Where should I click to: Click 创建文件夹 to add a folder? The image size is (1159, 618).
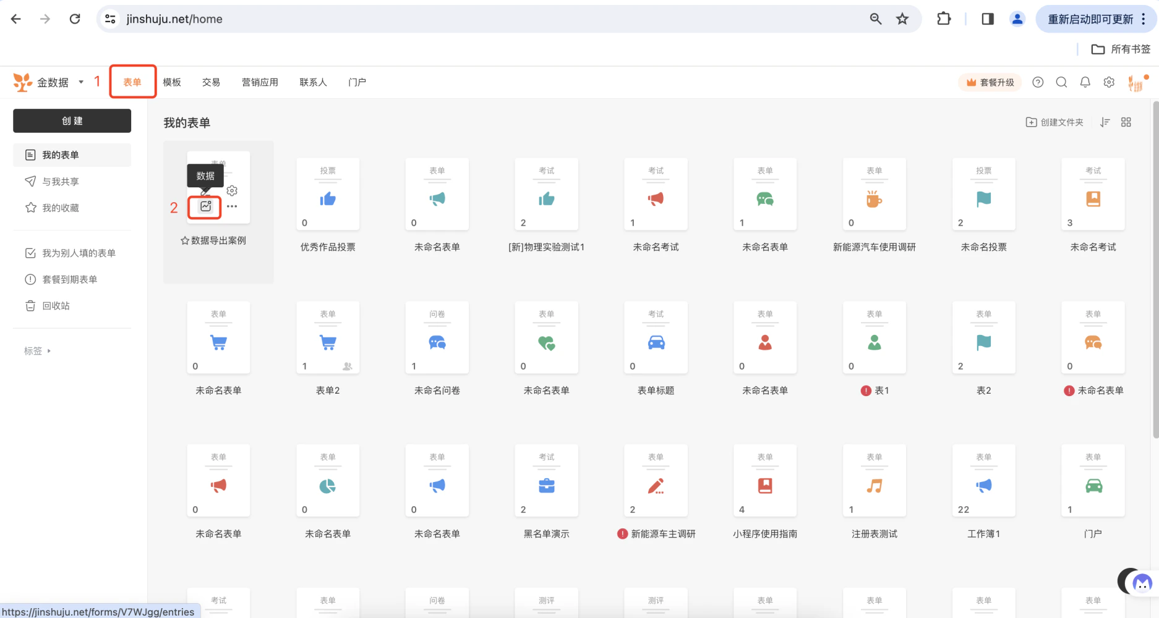[1054, 122]
